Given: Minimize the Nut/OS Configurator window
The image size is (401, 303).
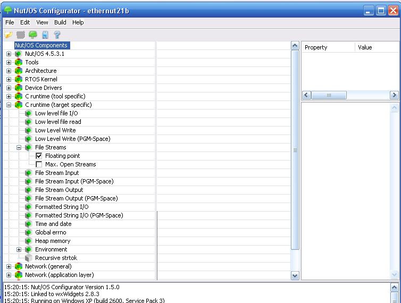Looking at the screenshot, I should pos(369,11).
